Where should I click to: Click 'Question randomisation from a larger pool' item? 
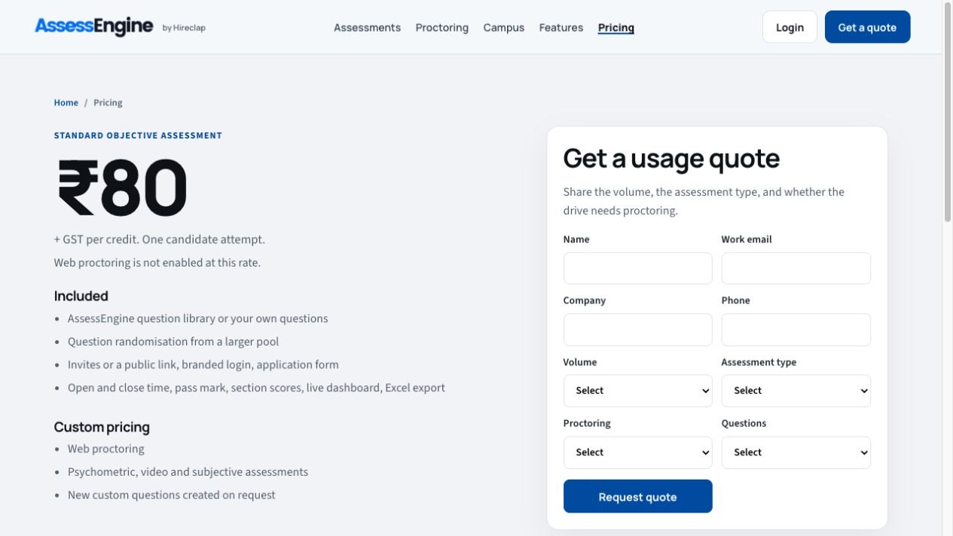(173, 342)
